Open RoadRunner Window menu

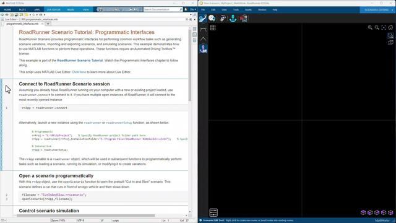point(262,10)
